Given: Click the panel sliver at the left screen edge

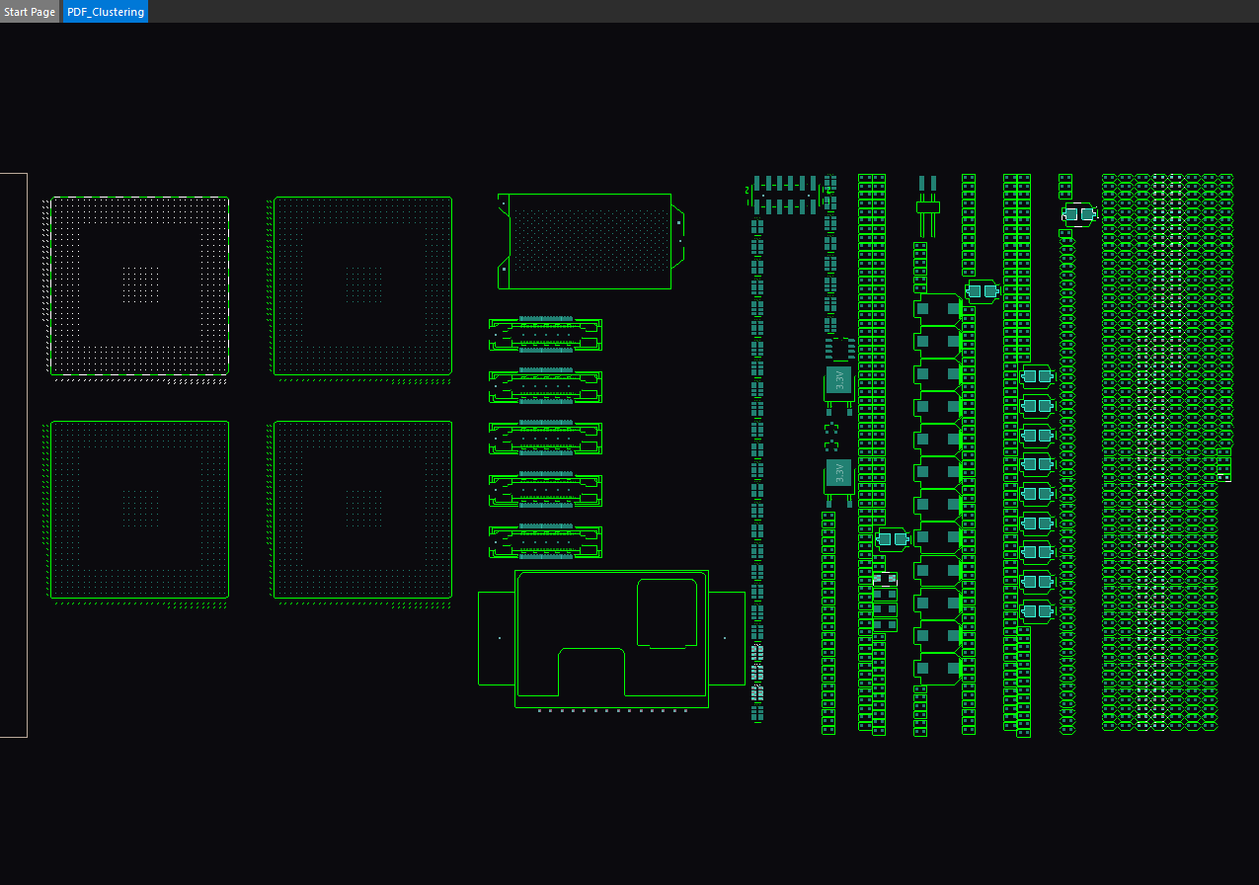Looking at the screenshot, I should pos(12,454).
